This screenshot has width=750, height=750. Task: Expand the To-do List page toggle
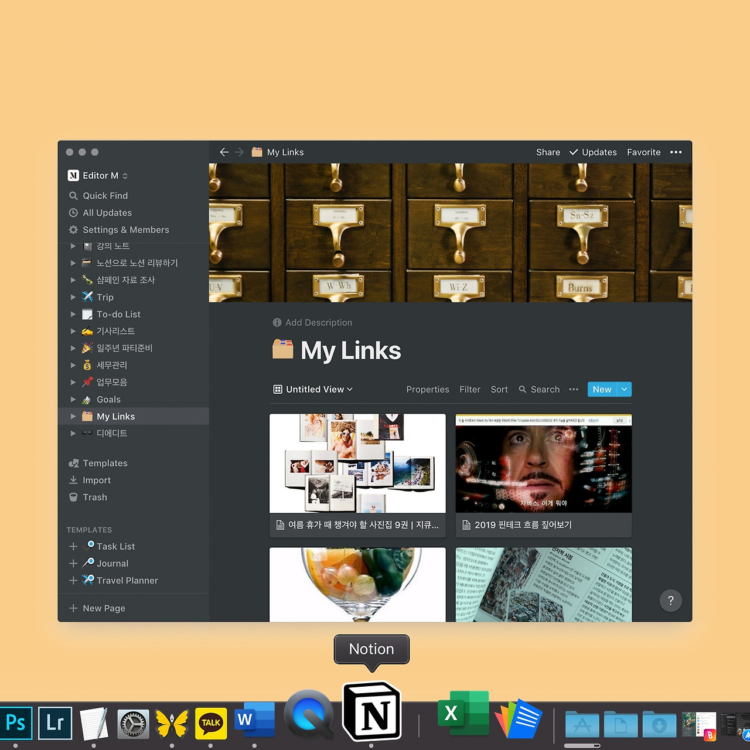pyautogui.click(x=73, y=314)
